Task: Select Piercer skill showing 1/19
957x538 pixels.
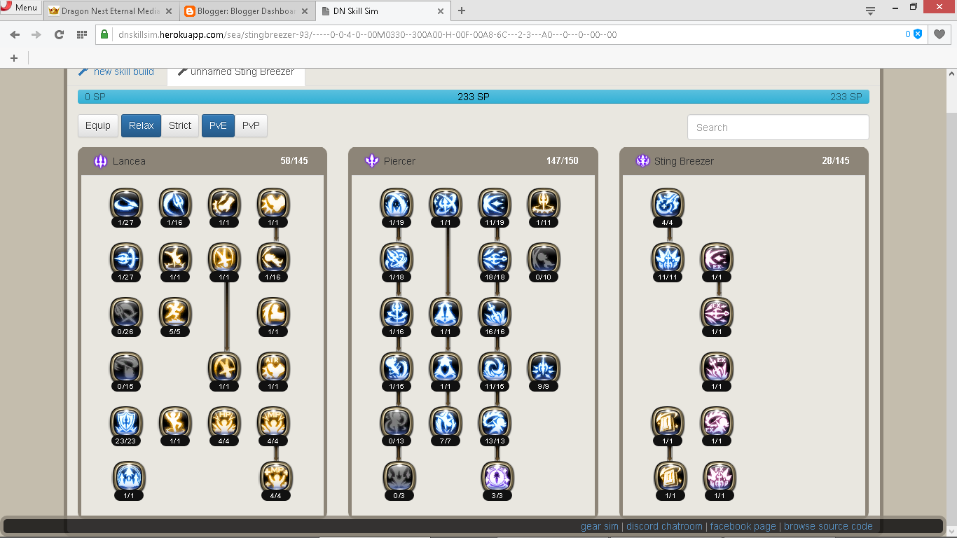Action: pos(397,204)
